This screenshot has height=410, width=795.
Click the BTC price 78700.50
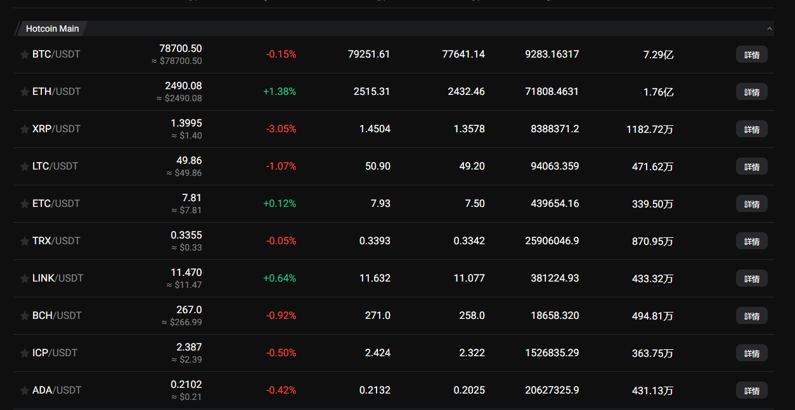tap(181, 49)
